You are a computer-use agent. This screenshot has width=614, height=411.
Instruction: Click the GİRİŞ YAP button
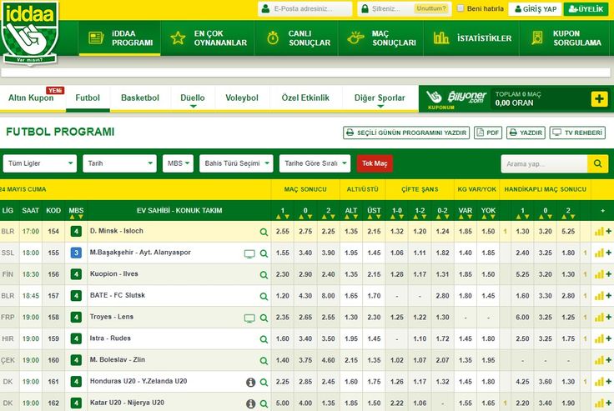pyautogui.click(x=535, y=9)
